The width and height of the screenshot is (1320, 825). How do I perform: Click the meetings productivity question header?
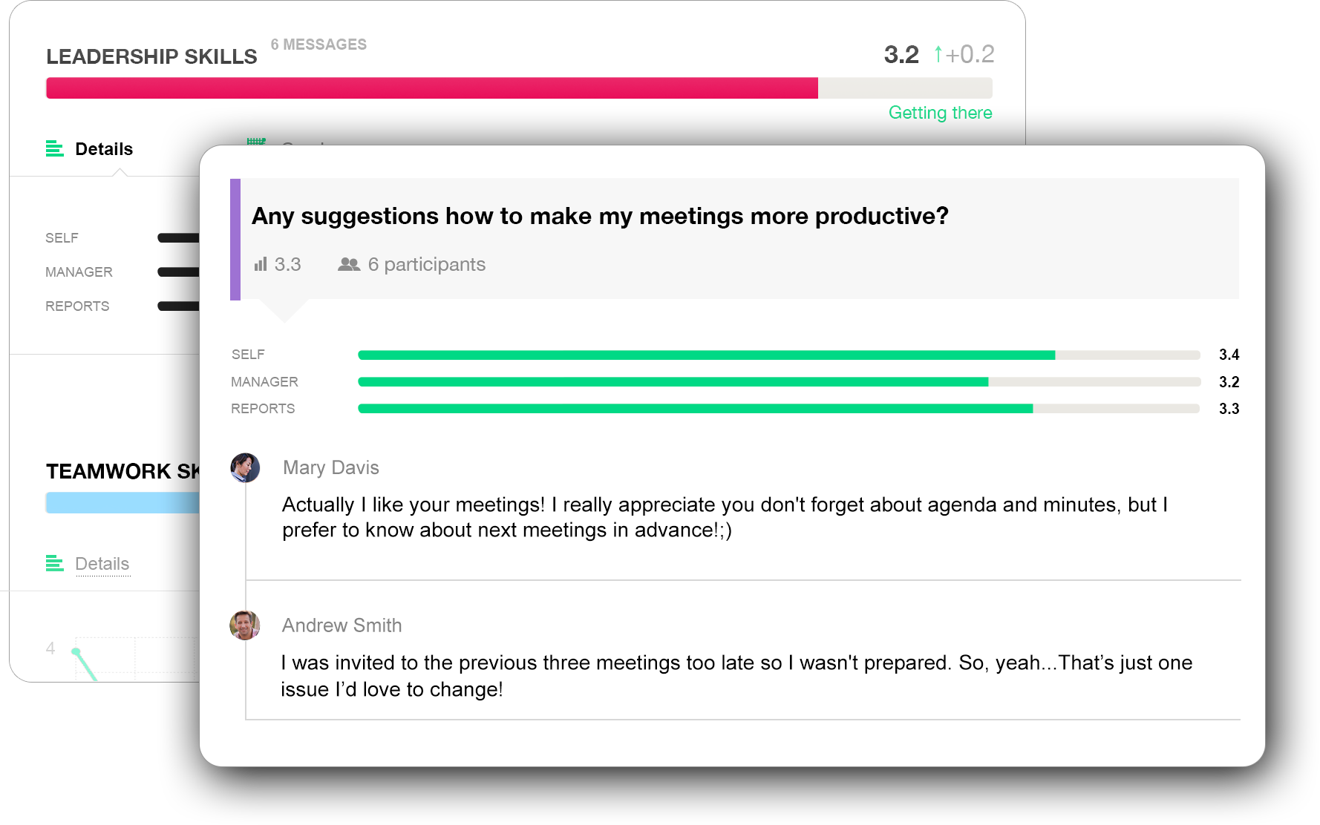(600, 216)
